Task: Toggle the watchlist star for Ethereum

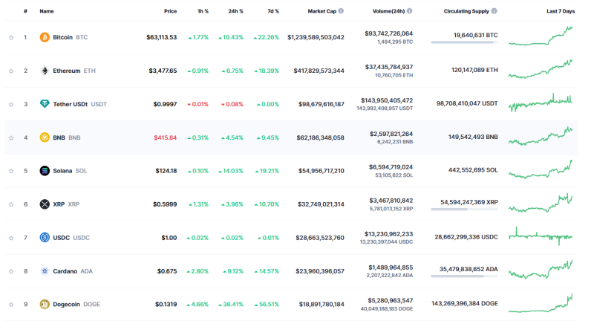Action: [x=11, y=71]
